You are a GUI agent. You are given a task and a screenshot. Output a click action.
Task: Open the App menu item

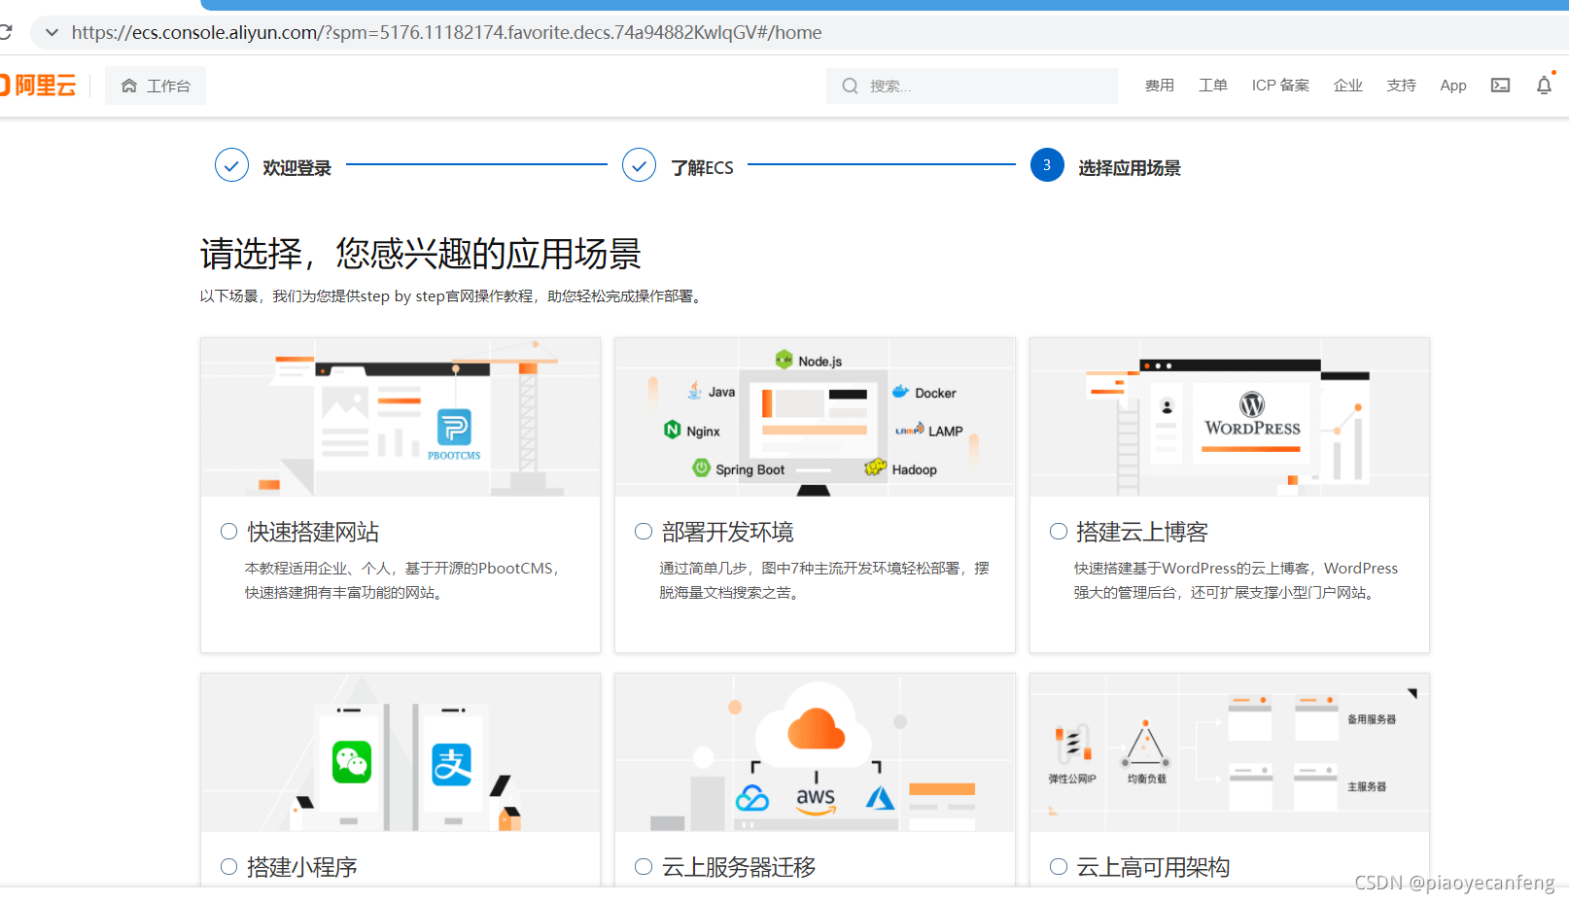pyautogui.click(x=1452, y=86)
